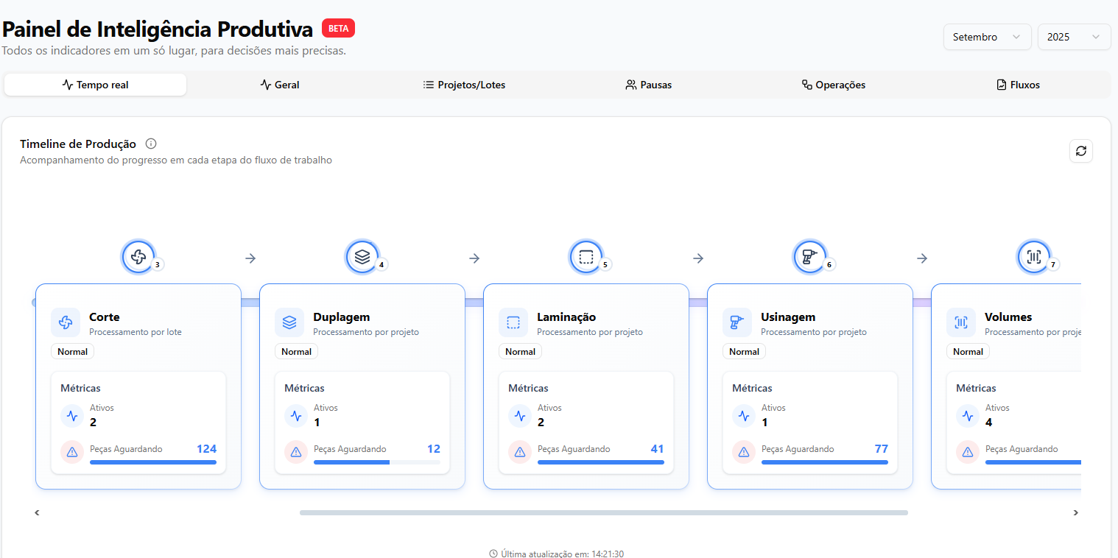Click the info icon beside Timeline de Produção

151,144
